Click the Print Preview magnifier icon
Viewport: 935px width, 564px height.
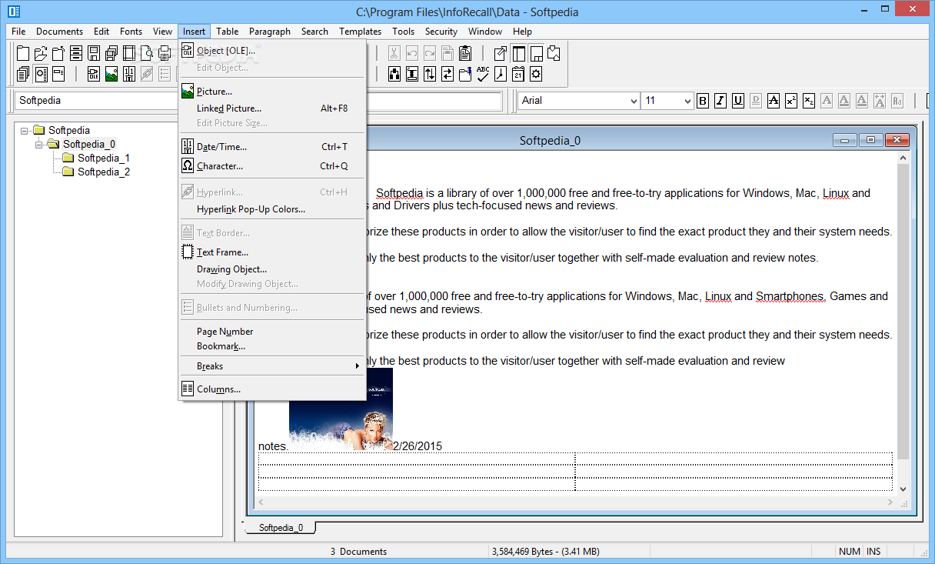click(x=147, y=53)
